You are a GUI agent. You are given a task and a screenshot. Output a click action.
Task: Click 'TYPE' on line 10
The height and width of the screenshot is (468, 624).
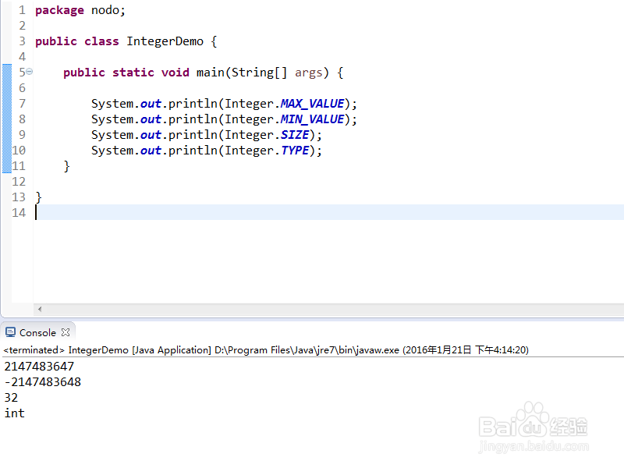(295, 151)
